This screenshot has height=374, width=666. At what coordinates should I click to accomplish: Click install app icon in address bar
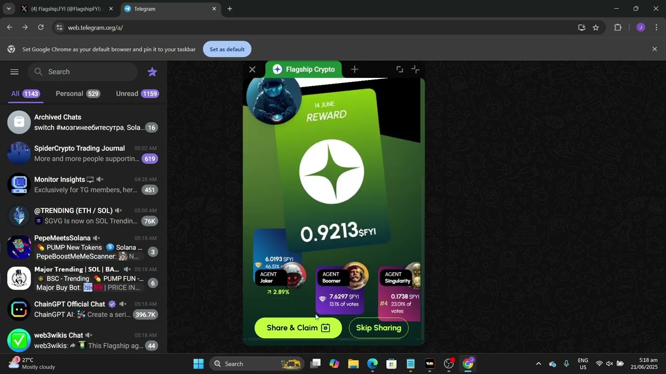[x=582, y=28]
